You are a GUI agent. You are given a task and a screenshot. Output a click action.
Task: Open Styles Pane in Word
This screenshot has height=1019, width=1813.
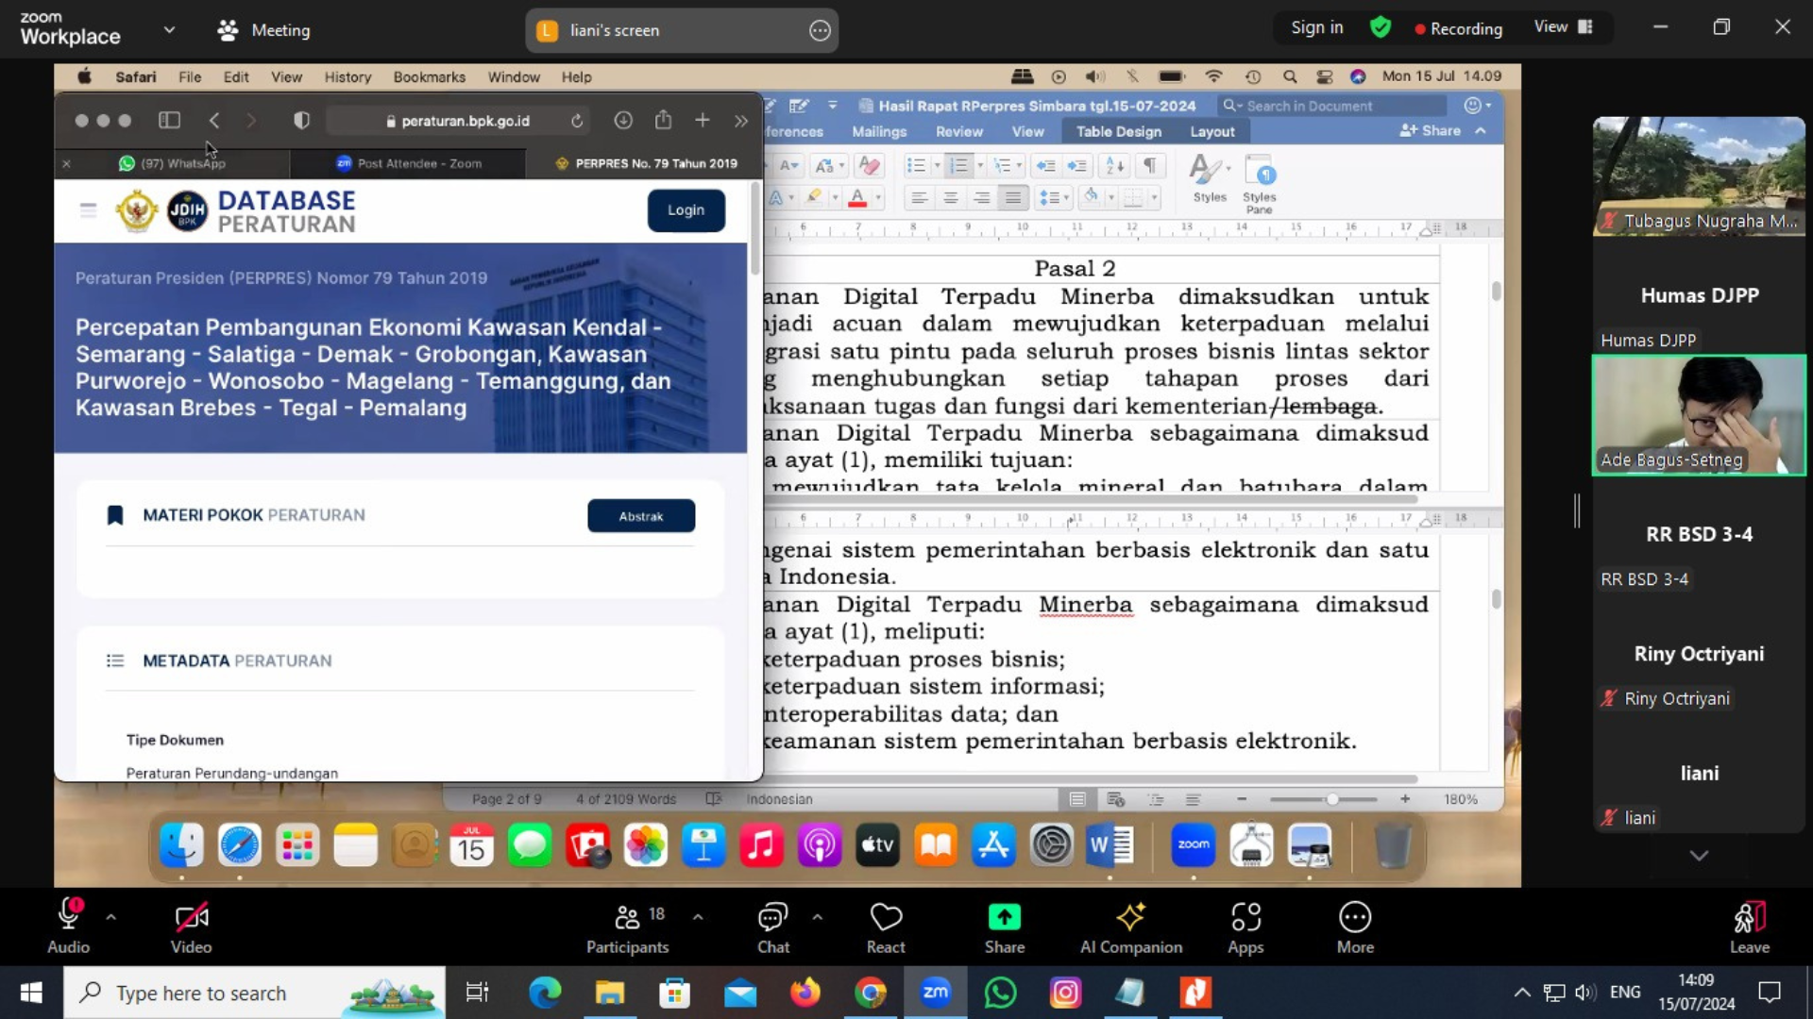pyautogui.click(x=1259, y=184)
